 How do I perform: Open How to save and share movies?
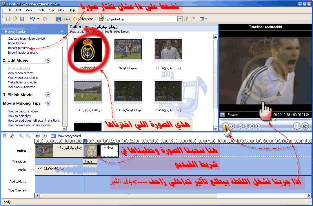click(29, 125)
